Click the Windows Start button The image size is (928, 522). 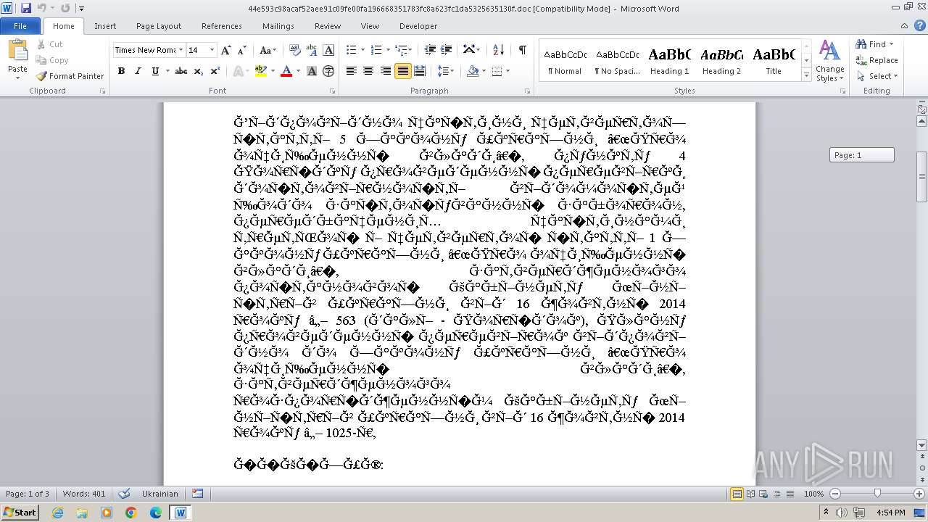20,513
